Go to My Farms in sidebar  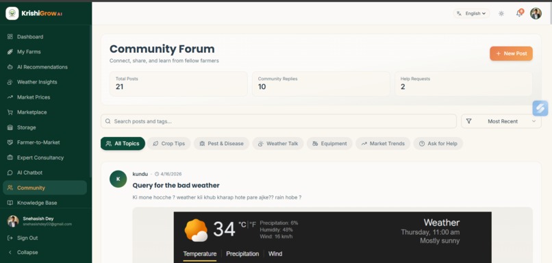pos(45,52)
